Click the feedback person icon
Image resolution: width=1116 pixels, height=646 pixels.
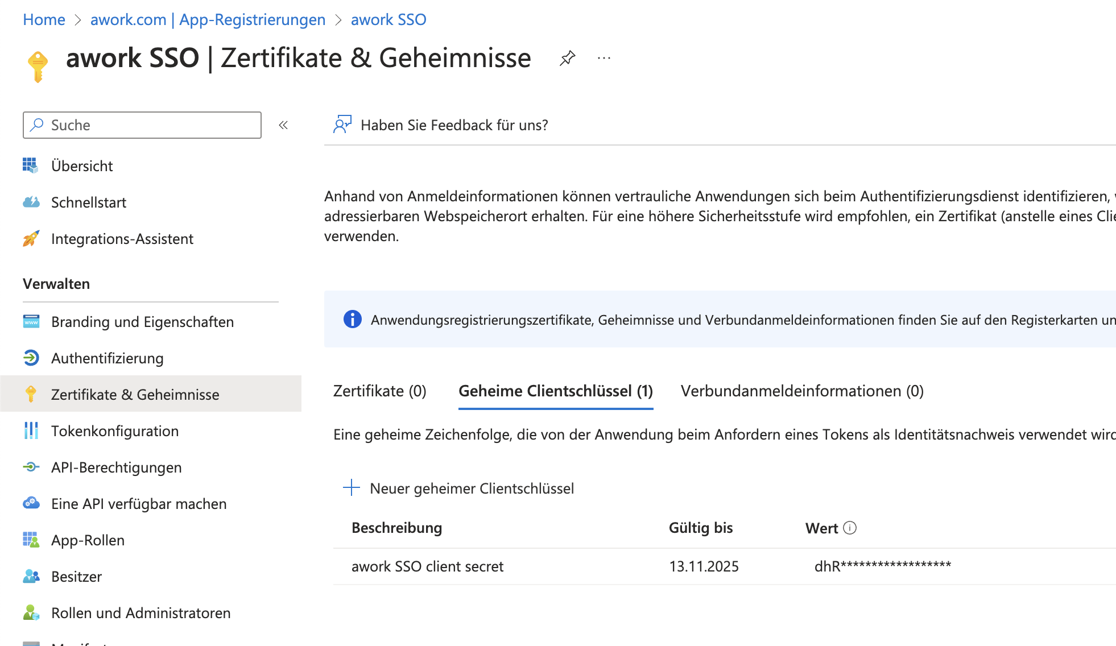point(342,125)
